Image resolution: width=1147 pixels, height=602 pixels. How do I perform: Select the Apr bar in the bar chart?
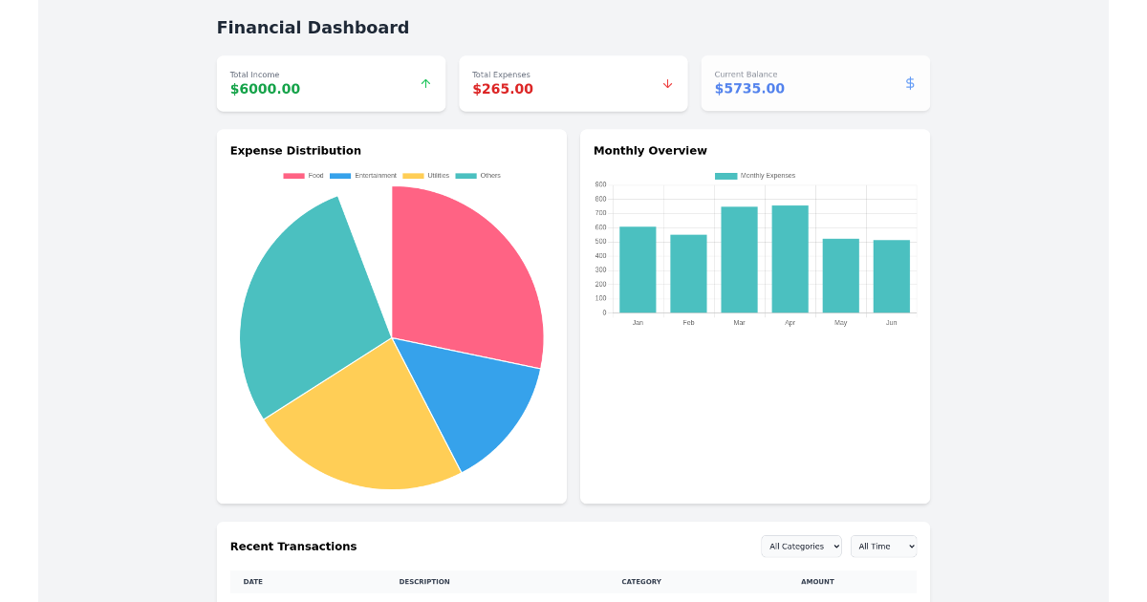pos(790,258)
